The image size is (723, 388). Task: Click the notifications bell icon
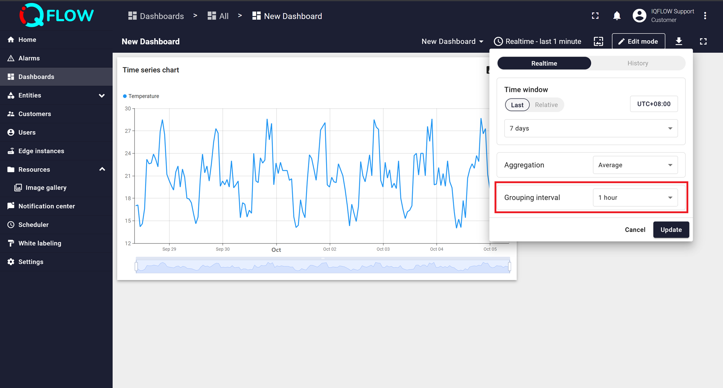pos(617,16)
